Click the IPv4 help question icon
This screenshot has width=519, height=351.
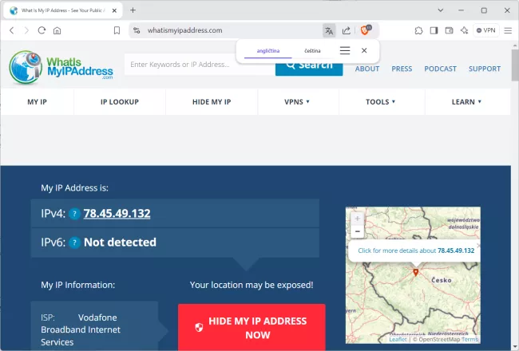click(x=74, y=214)
